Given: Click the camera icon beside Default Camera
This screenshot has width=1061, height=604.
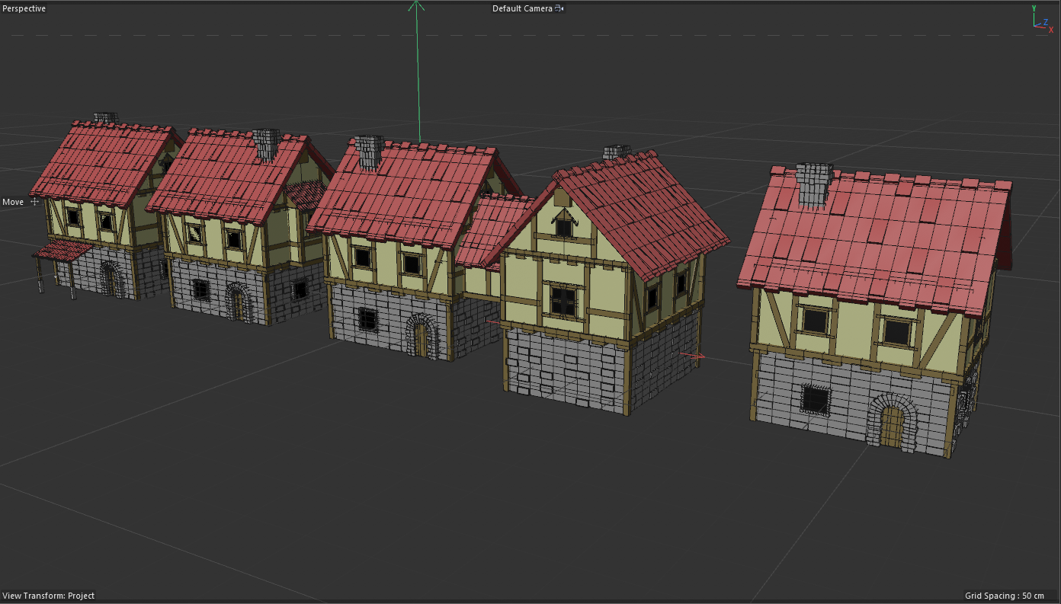Looking at the screenshot, I should click(559, 8).
